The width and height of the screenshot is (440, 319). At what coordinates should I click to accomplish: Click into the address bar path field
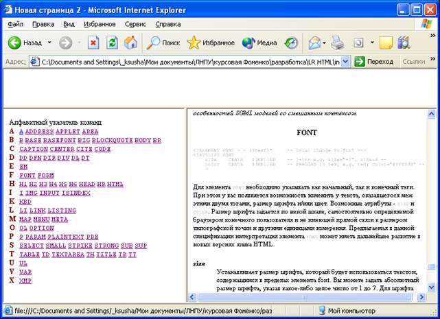[190, 62]
